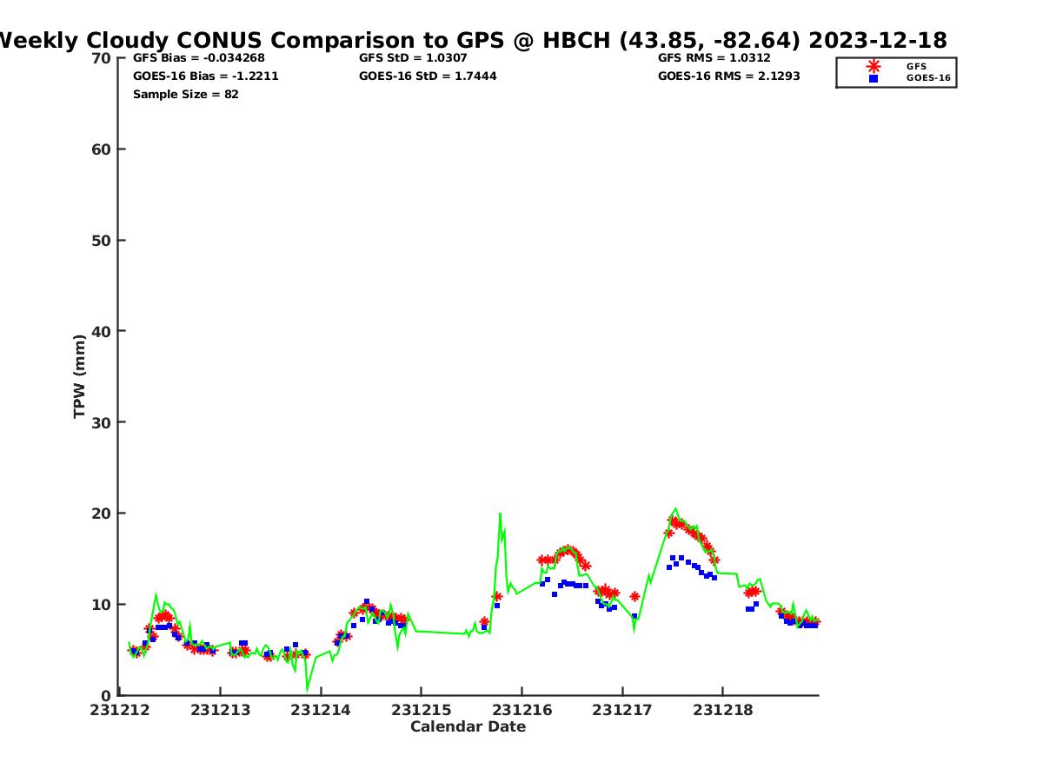
Task: Click the GOES-16 Bias = -1.2211 statistic
Action: point(206,76)
